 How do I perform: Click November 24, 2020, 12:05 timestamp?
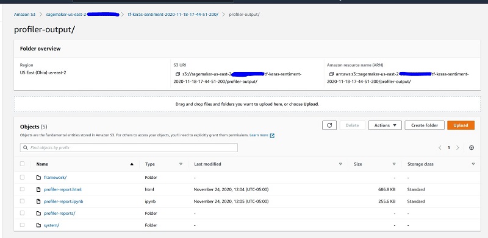point(231,201)
